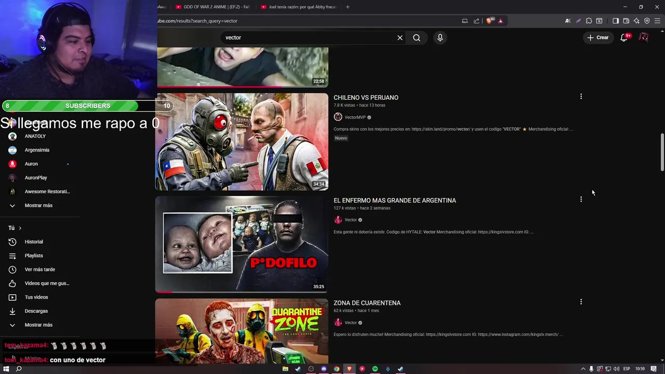Click Brave Rewards triangle icon

pyautogui.click(x=500, y=21)
